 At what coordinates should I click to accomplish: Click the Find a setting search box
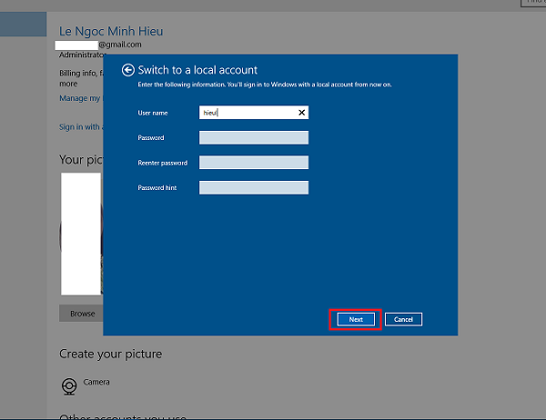click(x=533, y=4)
